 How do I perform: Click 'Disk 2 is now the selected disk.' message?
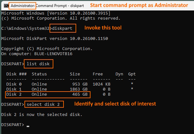(x=42, y=114)
